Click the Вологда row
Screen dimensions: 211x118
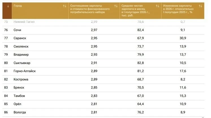coord(103,112)
